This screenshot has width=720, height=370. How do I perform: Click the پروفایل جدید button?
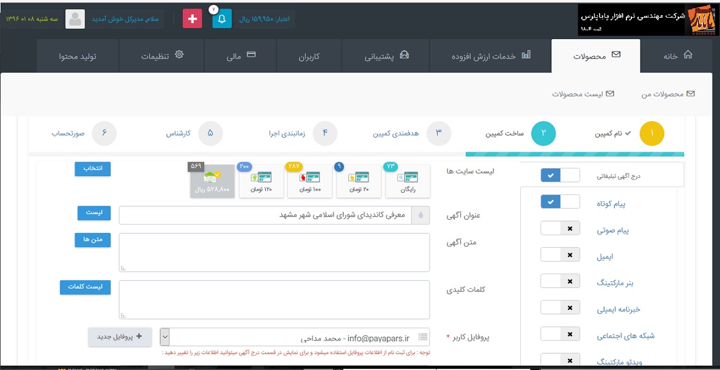[120, 337]
